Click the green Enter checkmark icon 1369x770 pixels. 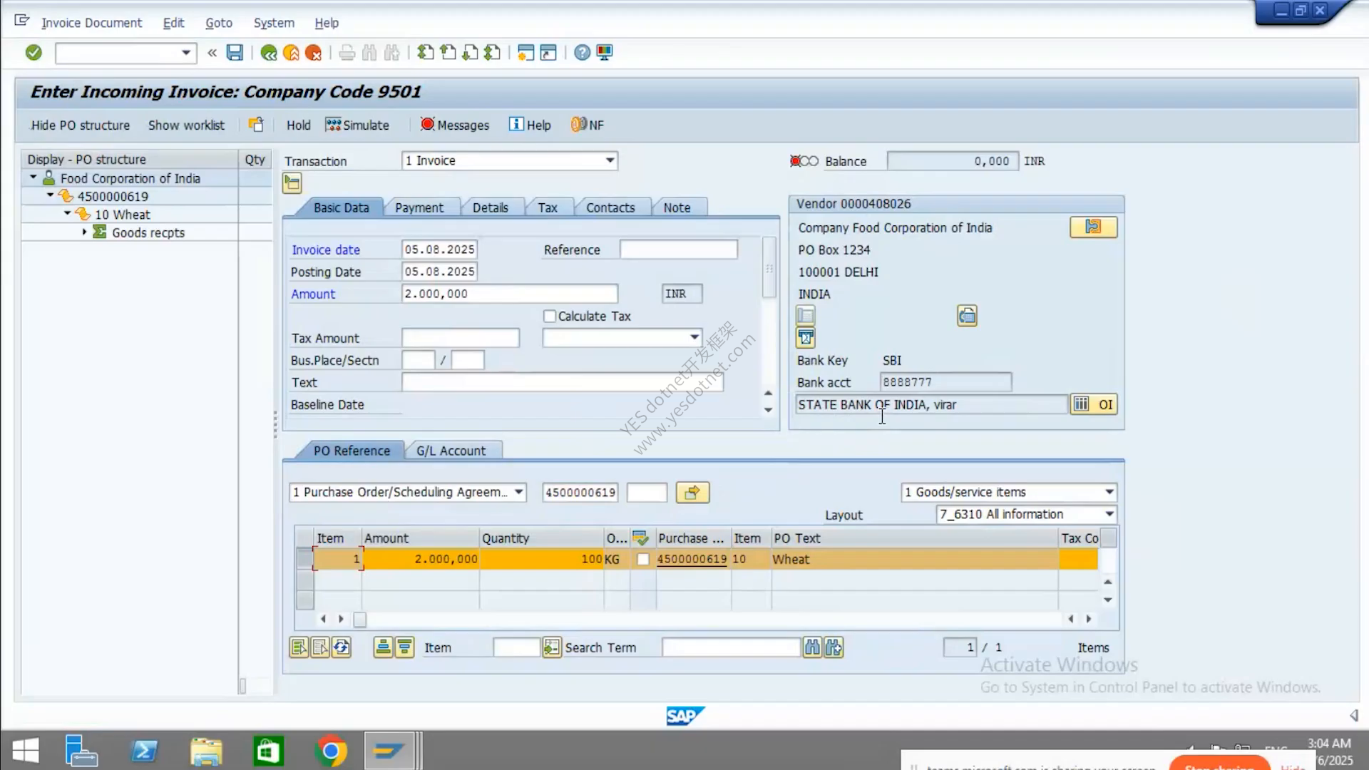pos(34,52)
